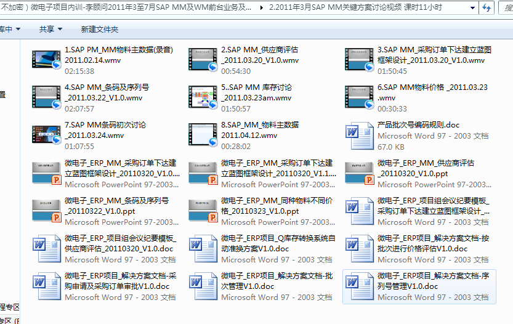Open video icon for 3.SAP MM_采购订单下达建立蓝图
This screenshot has width=513, height=324.
tap(359, 60)
